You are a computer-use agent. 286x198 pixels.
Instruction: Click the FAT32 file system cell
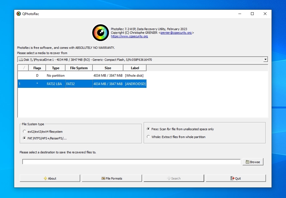[x=79, y=84]
